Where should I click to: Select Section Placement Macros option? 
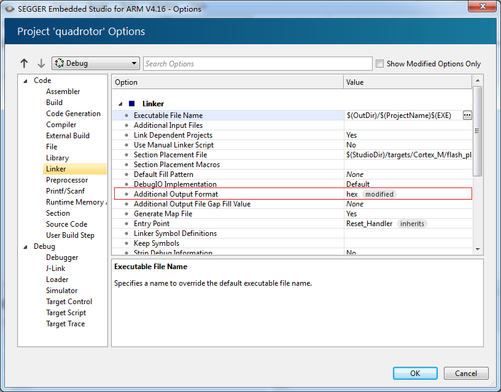pyautogui.click(x=292, y=165)
